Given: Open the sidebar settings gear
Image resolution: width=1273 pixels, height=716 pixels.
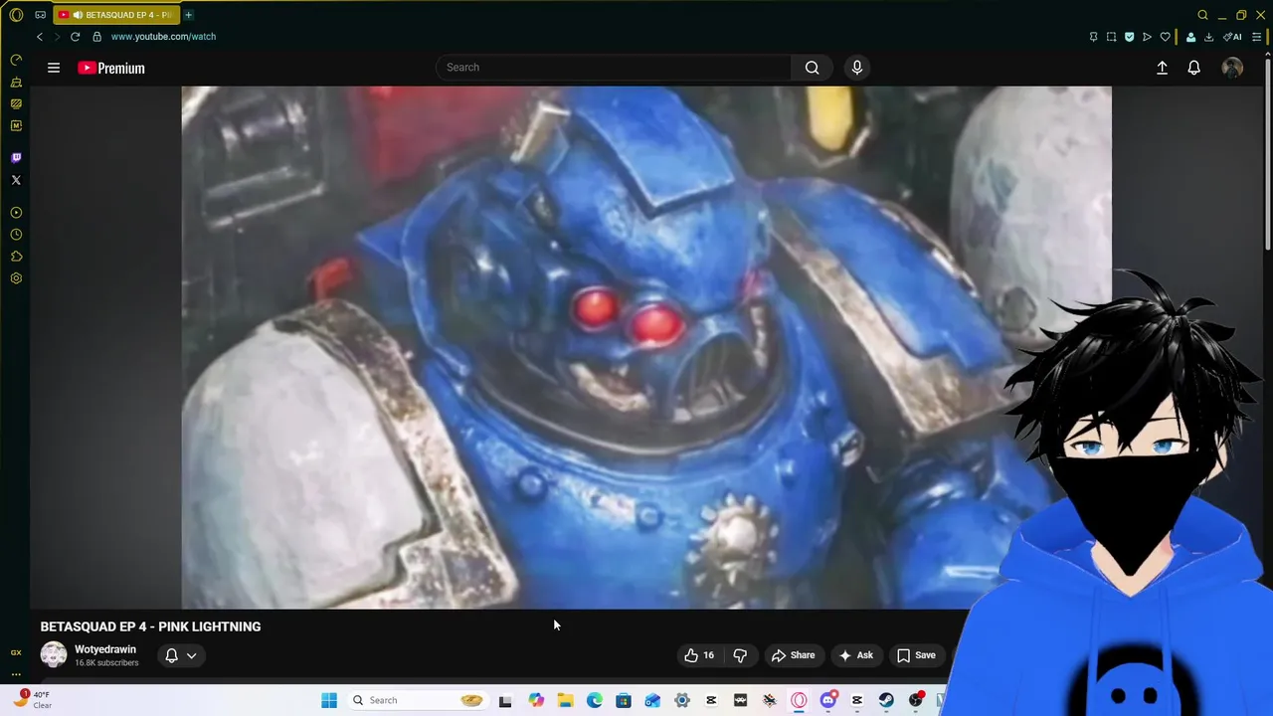Looking at the screenshot, I should tap(16, 278).
